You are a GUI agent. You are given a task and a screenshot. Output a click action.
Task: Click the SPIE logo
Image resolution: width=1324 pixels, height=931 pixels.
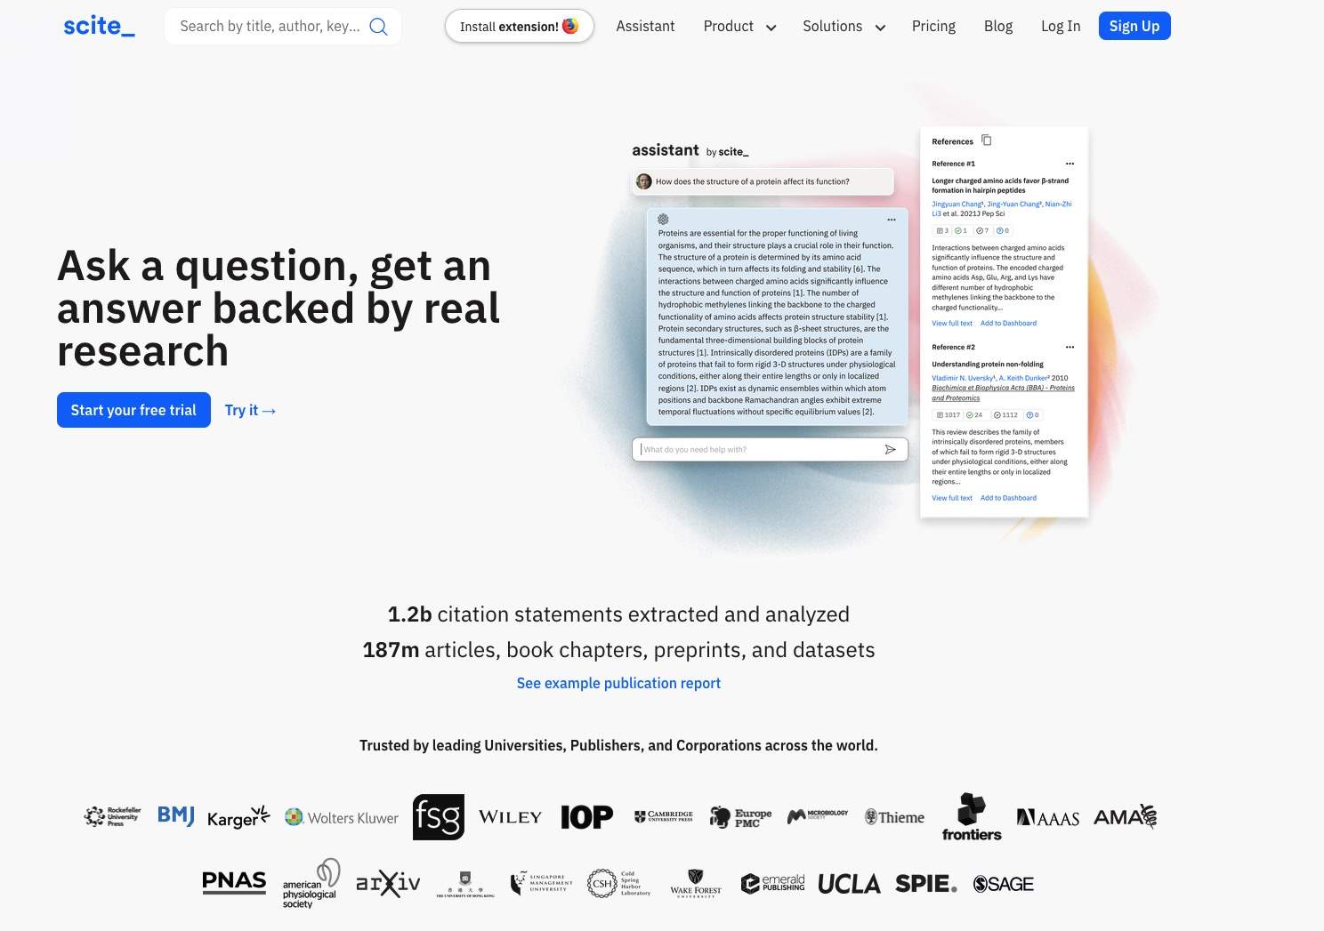click(x=926, y=884)
